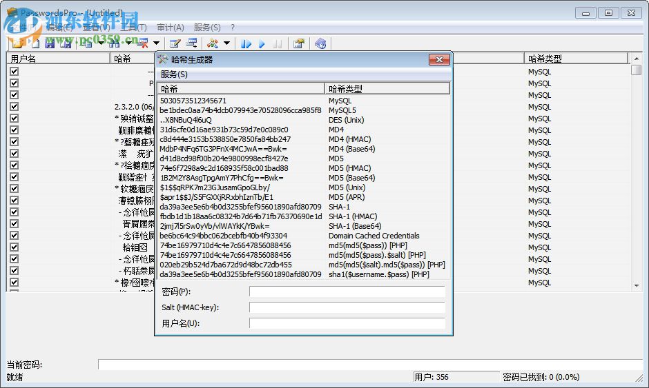Click the edit entry pencil icon
Viewport: 649px width, 388px height.
click(175, 43)
